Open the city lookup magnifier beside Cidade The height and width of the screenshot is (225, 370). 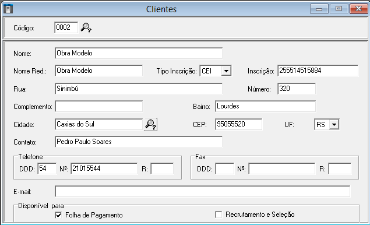(150, 124)
